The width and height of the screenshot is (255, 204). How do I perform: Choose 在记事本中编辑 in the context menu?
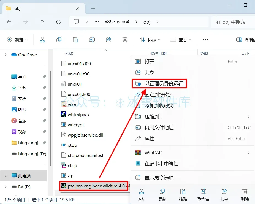(193, 164)
